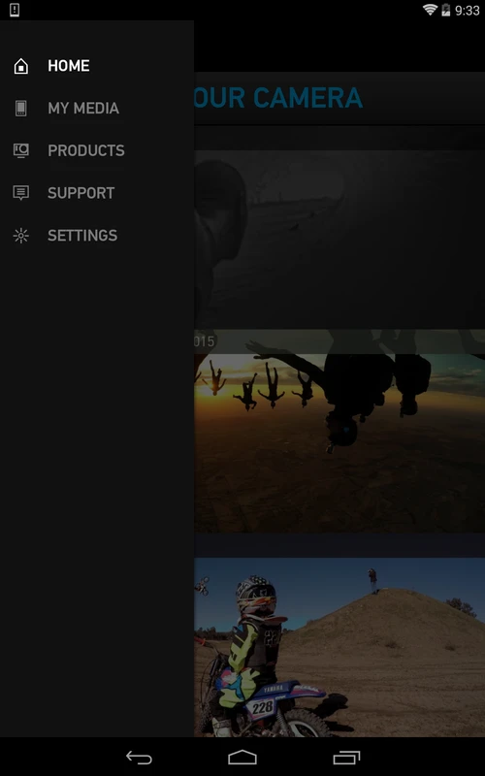Open MY MEDIA from the drawer
The width and height of the screenshot is (485, 776).
(x=83, y=108)
